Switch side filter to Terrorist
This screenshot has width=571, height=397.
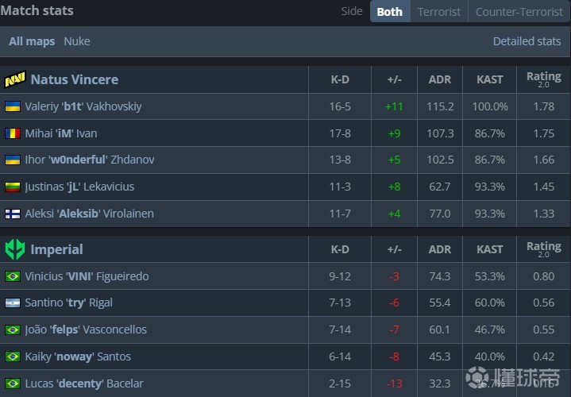pyautogui.click(x=439, y=11)
